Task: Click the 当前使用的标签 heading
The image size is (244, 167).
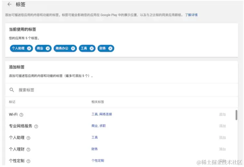Action: tap(22, 29)
